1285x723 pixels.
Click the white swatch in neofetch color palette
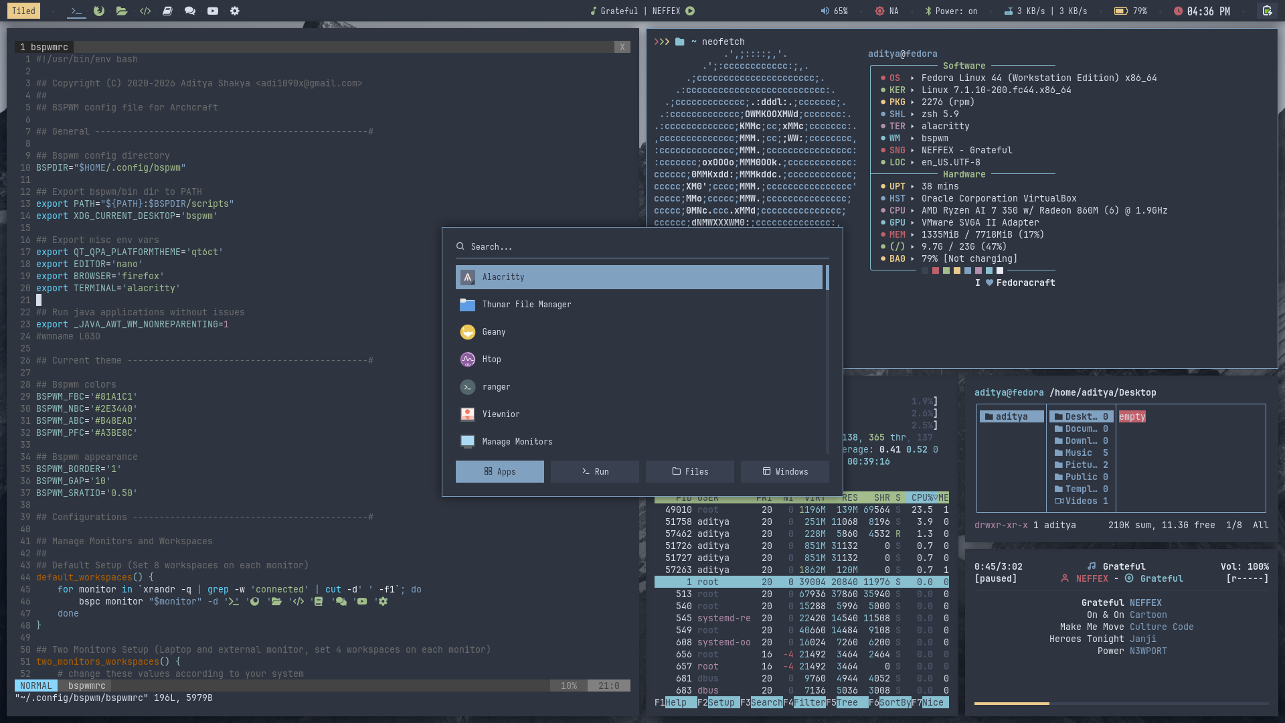click(x=1000, y=270)
